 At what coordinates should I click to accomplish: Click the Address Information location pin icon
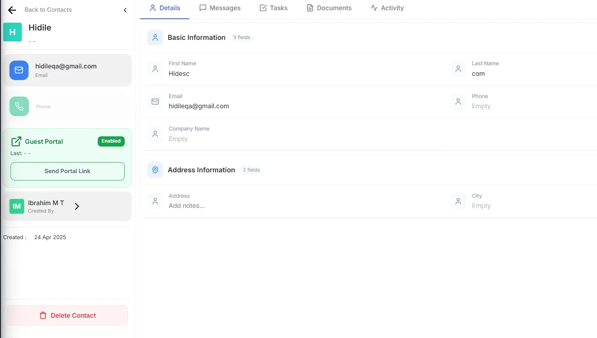[x=155, y=170]
